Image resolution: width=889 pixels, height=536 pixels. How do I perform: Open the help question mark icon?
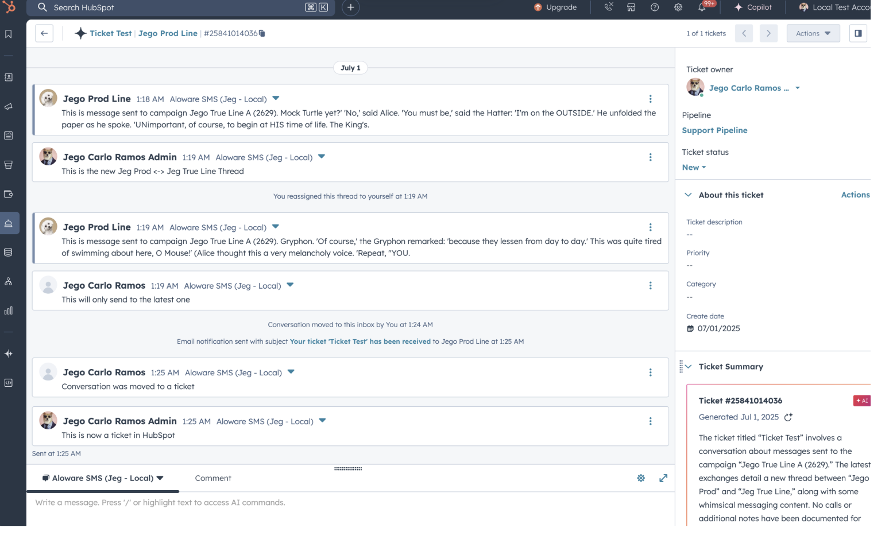(x=655, y=7)
